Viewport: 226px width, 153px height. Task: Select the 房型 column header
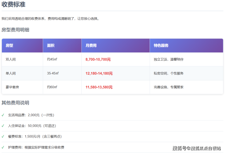tap(9, 45)
